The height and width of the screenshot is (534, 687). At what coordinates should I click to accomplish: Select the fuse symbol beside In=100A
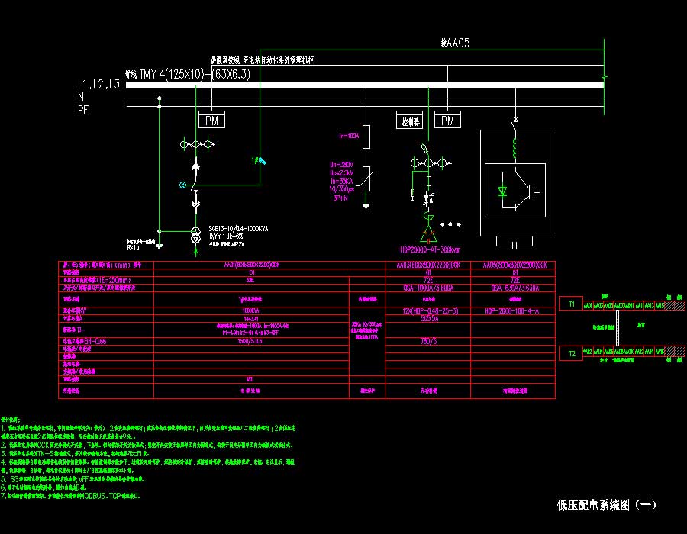(x=366, y=136)
